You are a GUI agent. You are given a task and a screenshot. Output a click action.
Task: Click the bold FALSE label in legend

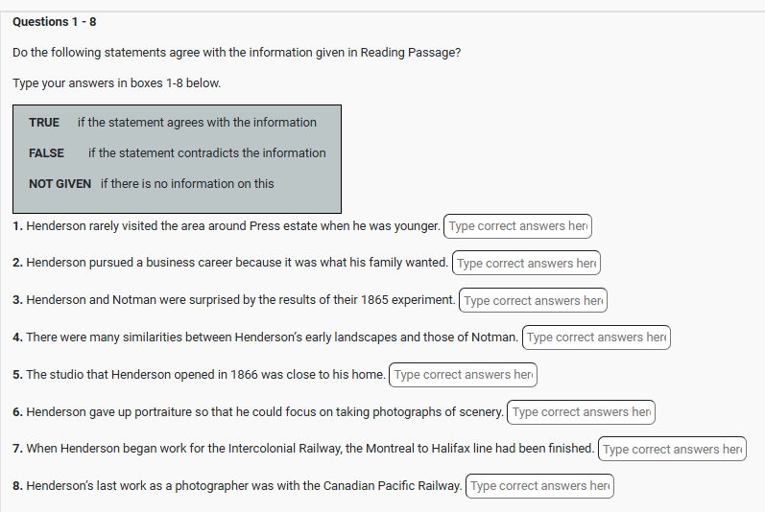[x=47, y=153]
